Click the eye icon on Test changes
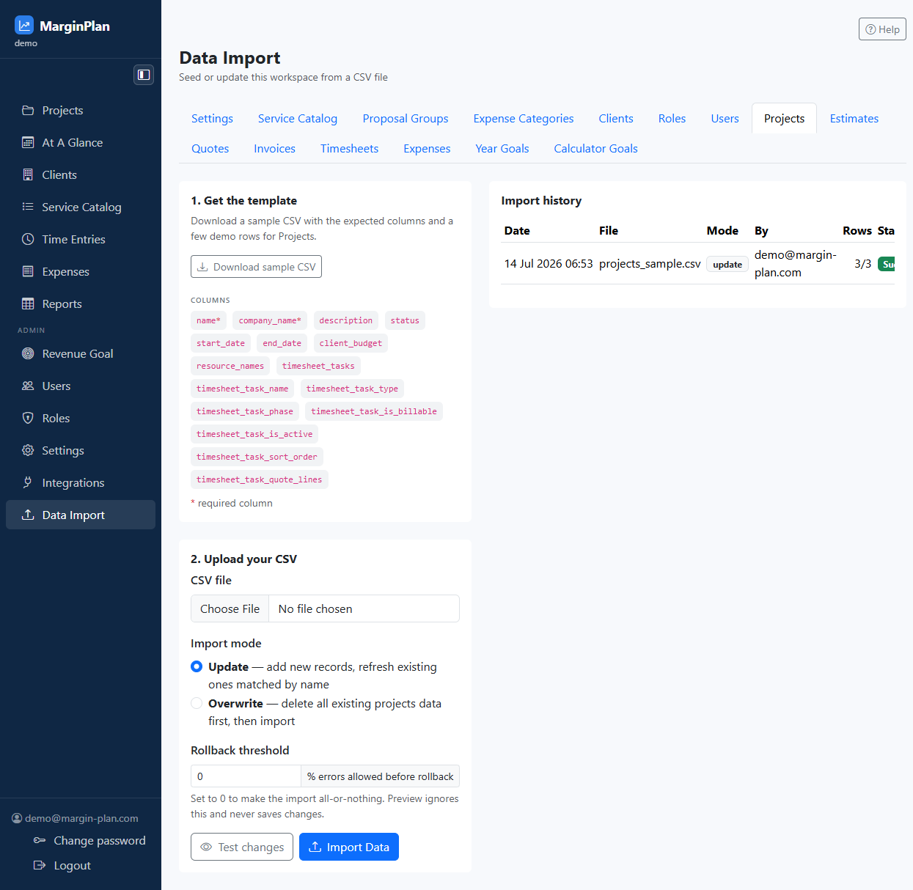The height and width of the screenshot is (890, 913). click(206, 847)
